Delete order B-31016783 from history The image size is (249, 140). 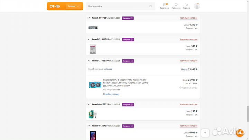[188, 39]
